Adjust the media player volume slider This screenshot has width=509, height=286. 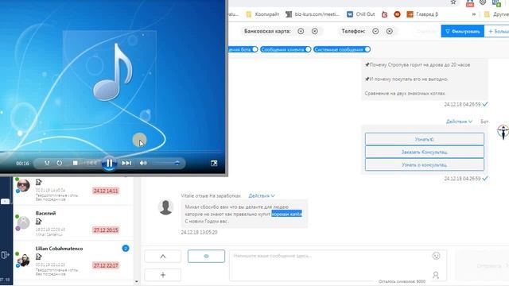pyautogui.click(x=166, y=163)
